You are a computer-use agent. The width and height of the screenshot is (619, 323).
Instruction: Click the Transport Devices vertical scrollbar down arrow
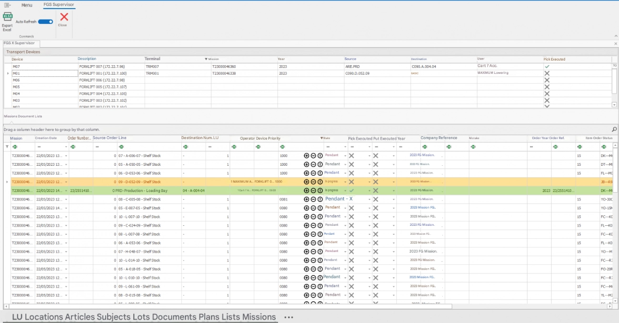(x=614, y=104)
